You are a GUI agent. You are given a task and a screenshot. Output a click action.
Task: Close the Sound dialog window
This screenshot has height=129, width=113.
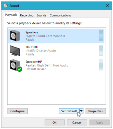coord(107,6)
